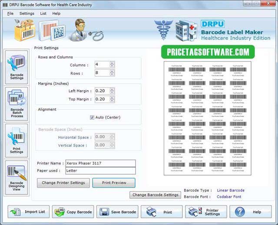Decrease Top Margin with the down arrow
The image size is (278, 225).
112,101
